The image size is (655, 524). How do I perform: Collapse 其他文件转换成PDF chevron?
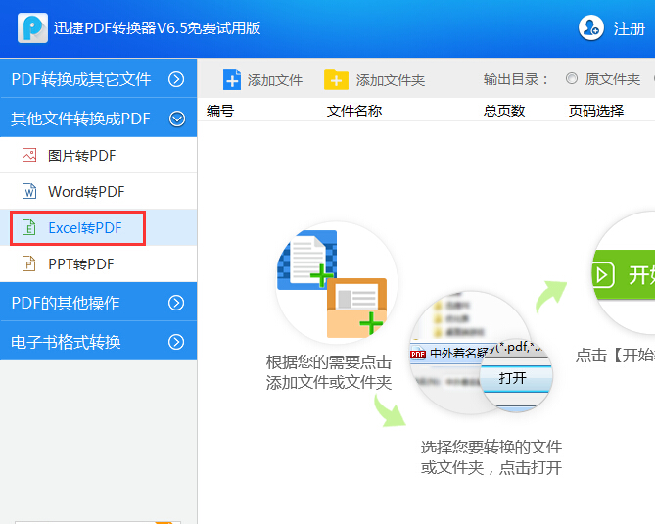pyautogui.click(x=177, y=119)
